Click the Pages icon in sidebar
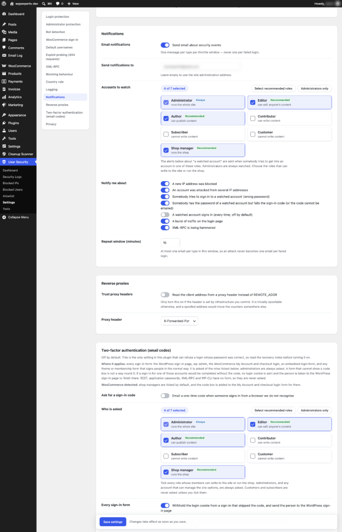Screen dimensions: 342x532 (4, 40)
